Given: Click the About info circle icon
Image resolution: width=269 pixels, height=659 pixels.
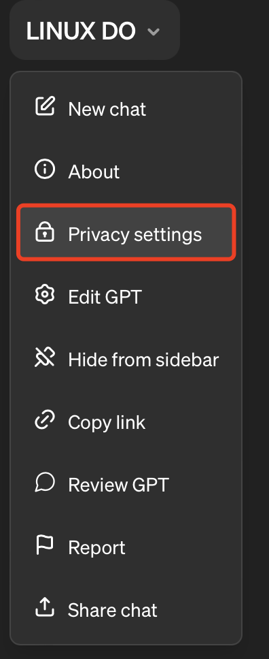Looking at the screenshot, I should click(45, 170).
